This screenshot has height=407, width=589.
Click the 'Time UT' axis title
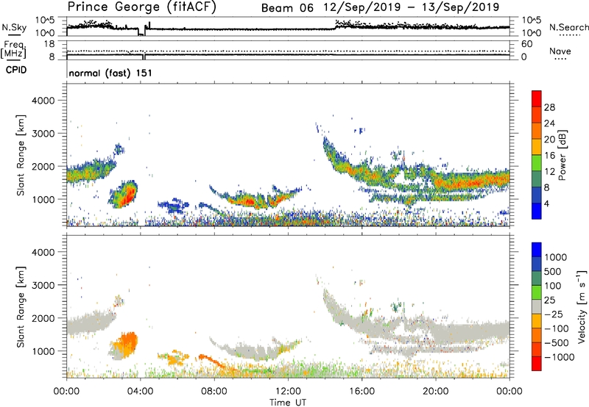pyautogui.click(x=288, y=403)
